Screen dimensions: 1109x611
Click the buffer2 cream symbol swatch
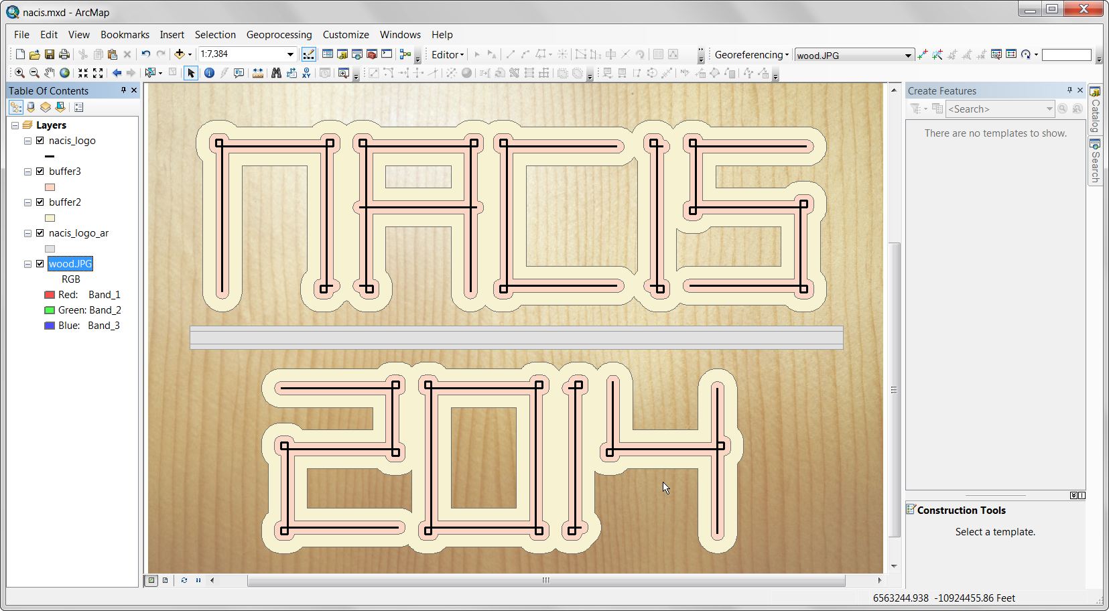coord(50,218)
